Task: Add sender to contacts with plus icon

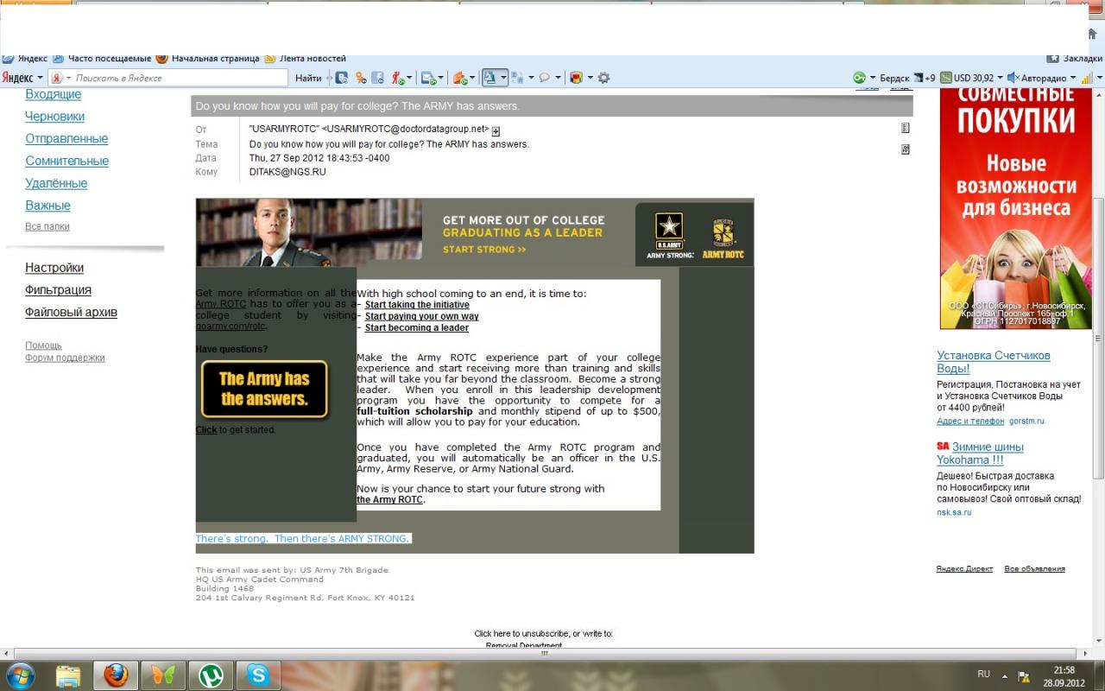Action: pos(496,130)
